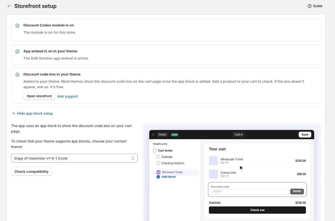This screenshot has width=335, height=221.
Task: Click Apply next to the discount code field
Action: click(297, 191)
